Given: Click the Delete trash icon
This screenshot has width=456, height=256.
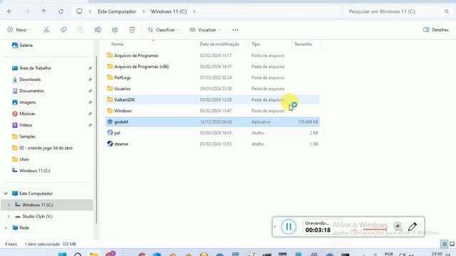Looking at the screenshot, I should [x=132, y=30].
